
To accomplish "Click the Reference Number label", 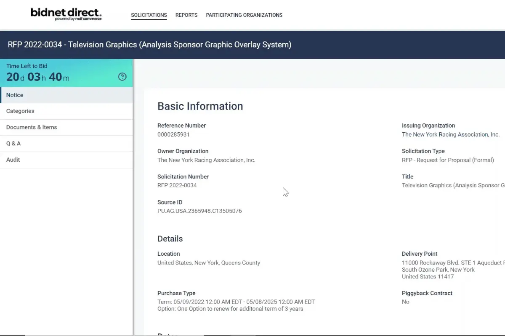I will click(x=181, y=126).
